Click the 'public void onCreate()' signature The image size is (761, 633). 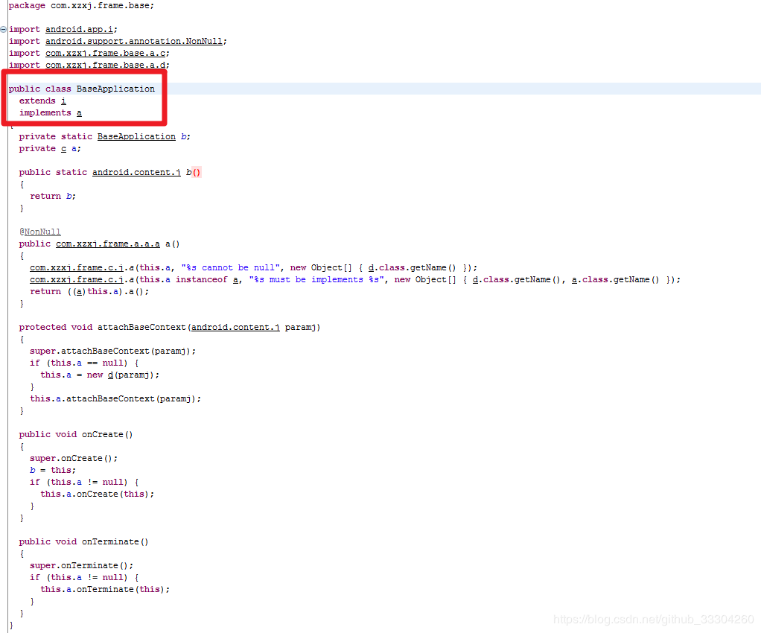coord(76,434)
